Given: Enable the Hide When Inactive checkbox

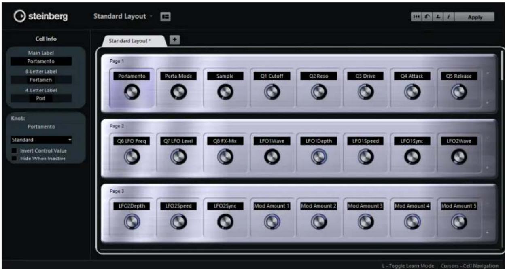Looking at the screenshot, I should tap(13, 158).
